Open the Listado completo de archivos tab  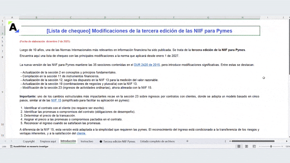tap(157, 141)
